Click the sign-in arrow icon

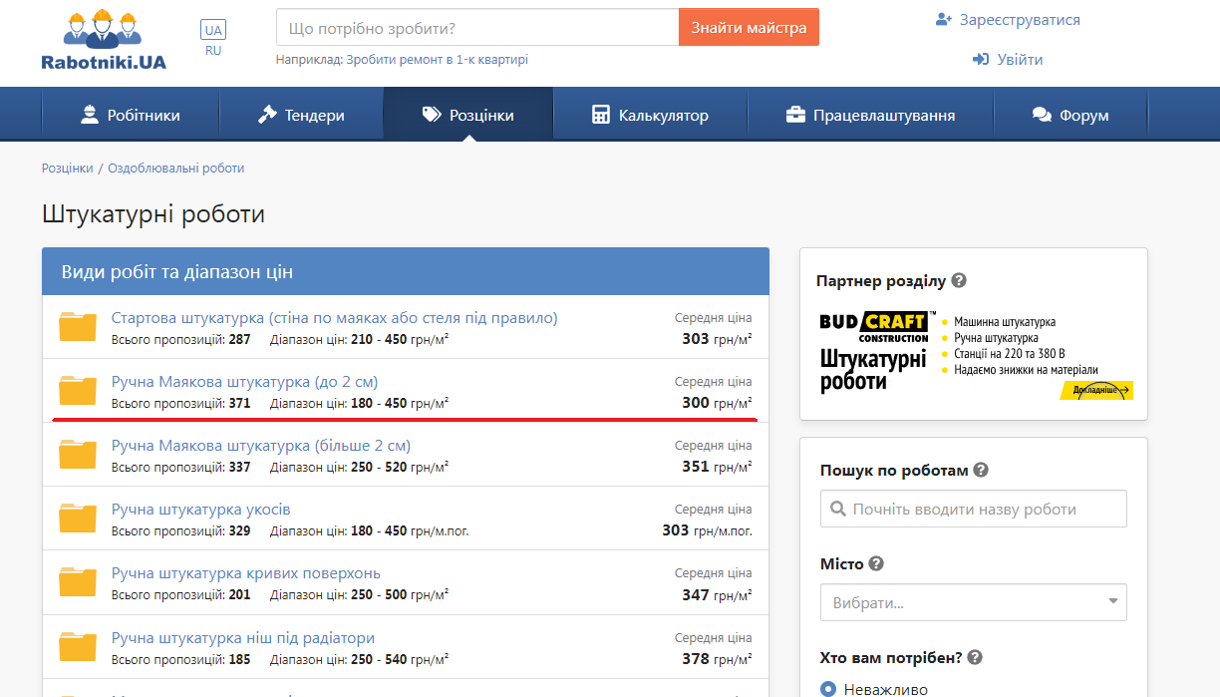pyautogui.click(x=981, y=60)
